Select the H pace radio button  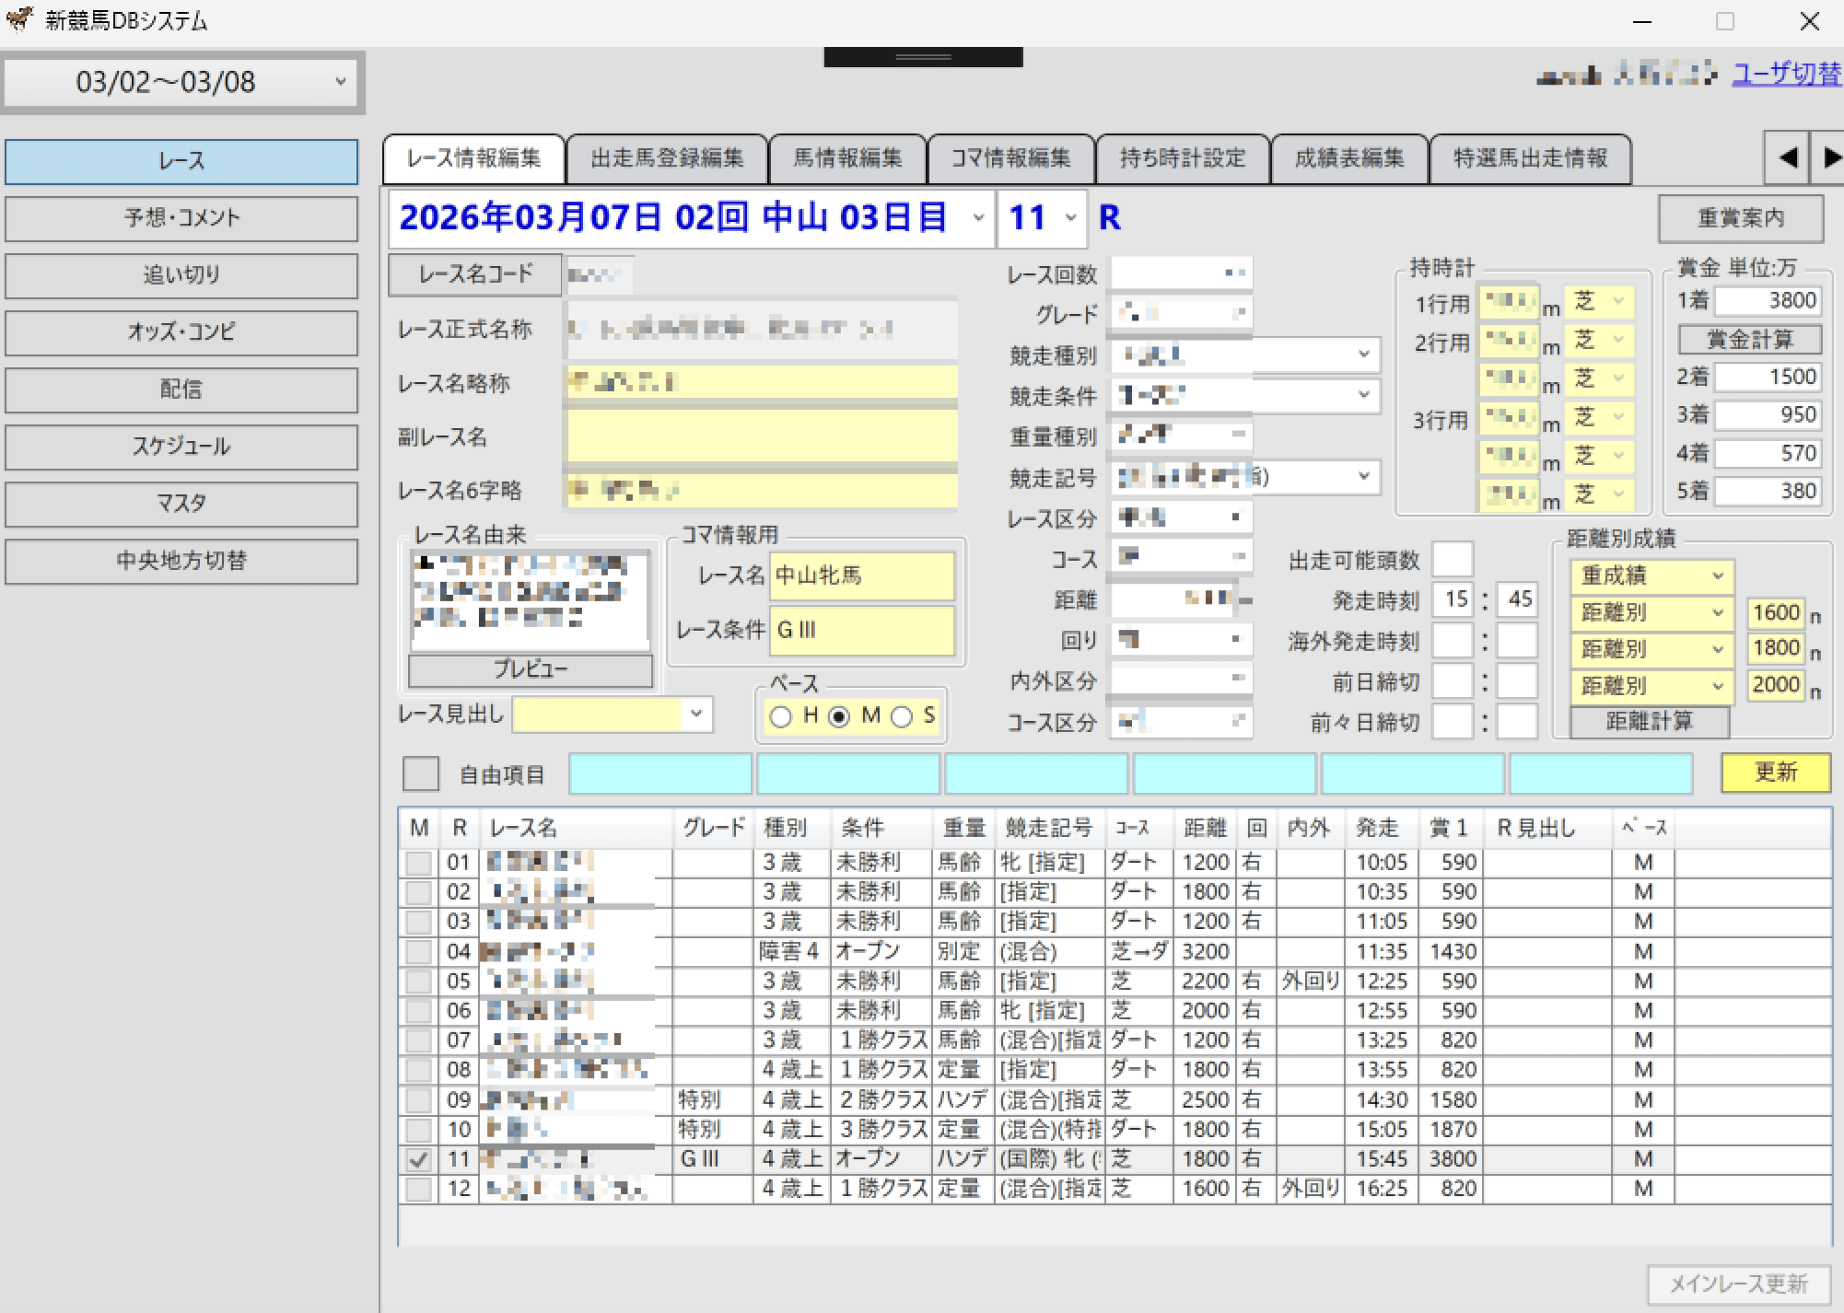coord(781,716)
